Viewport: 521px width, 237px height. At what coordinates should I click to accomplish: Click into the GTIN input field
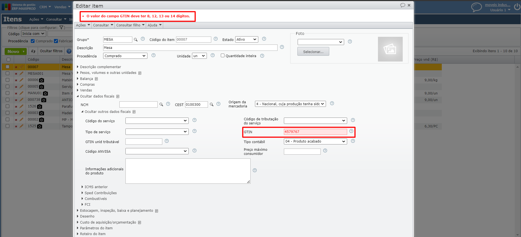(315, 132)
